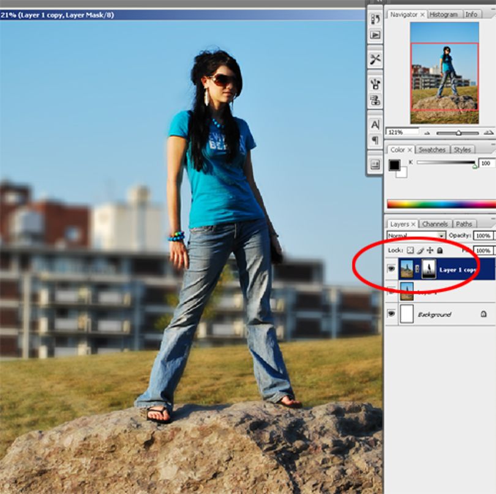Click the navigator zoom-in mountains icon
This screenshot has height=494, width=496.
489,133
